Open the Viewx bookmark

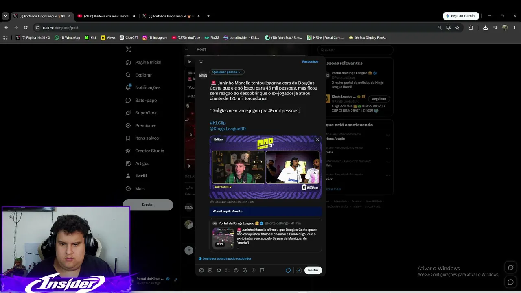coord(108,38)
